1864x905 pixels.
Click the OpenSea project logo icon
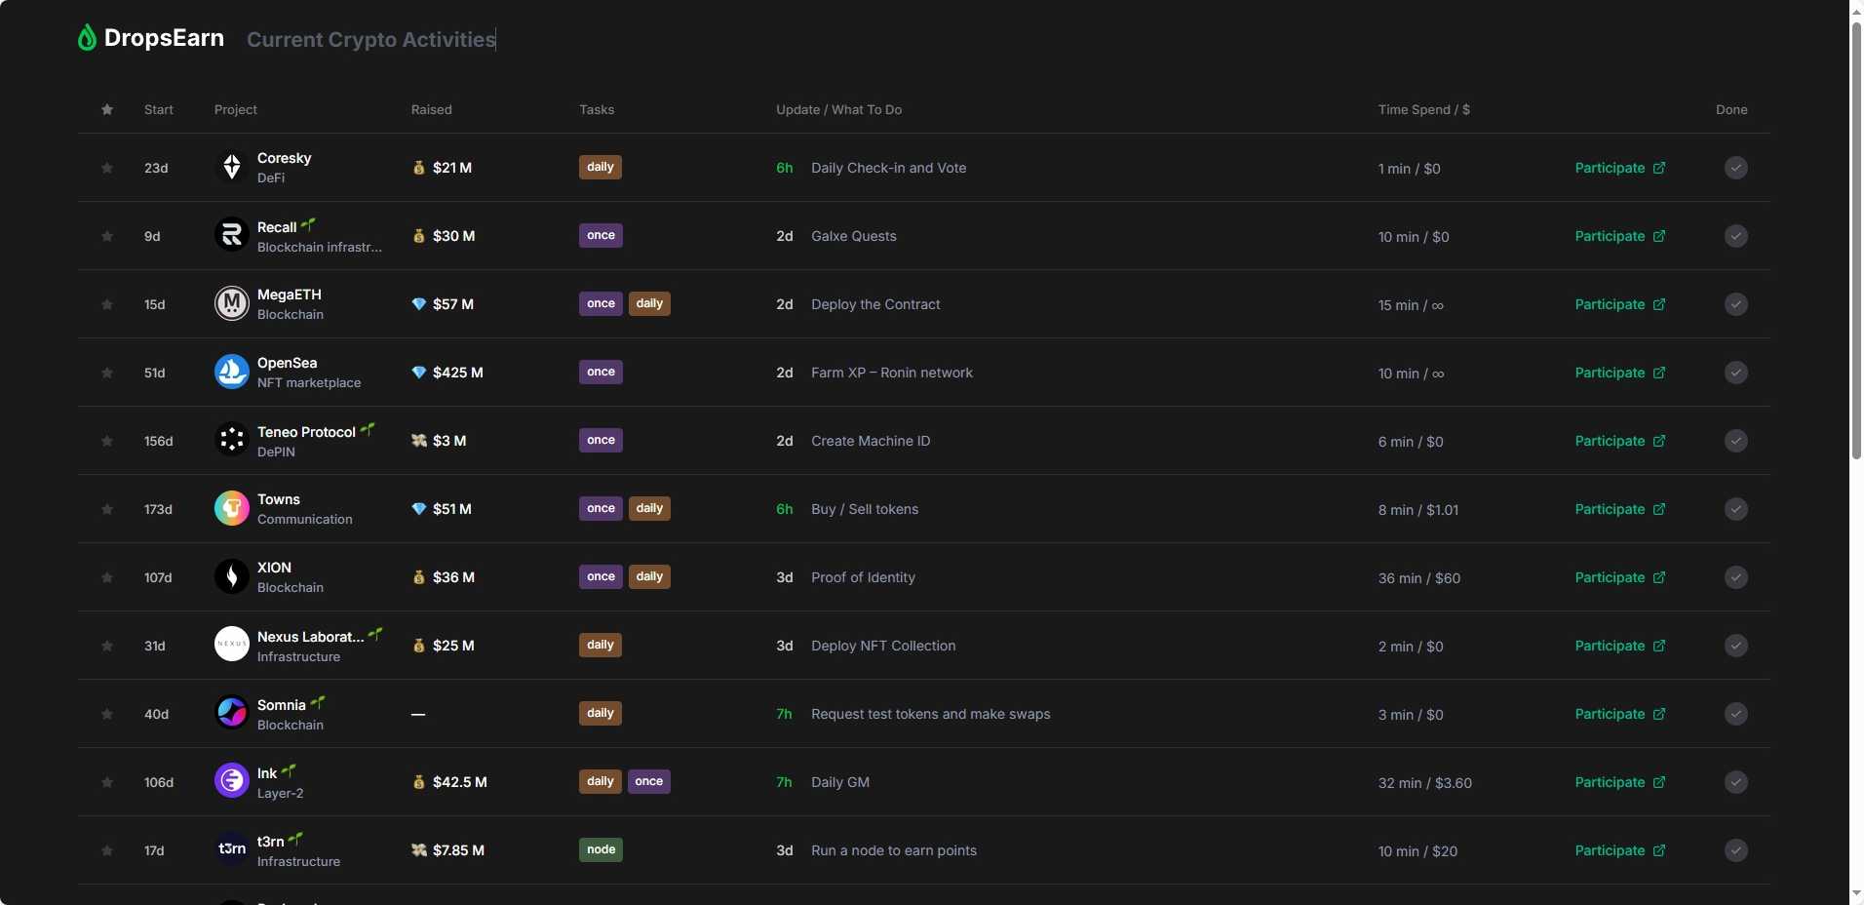coord(231,373)
